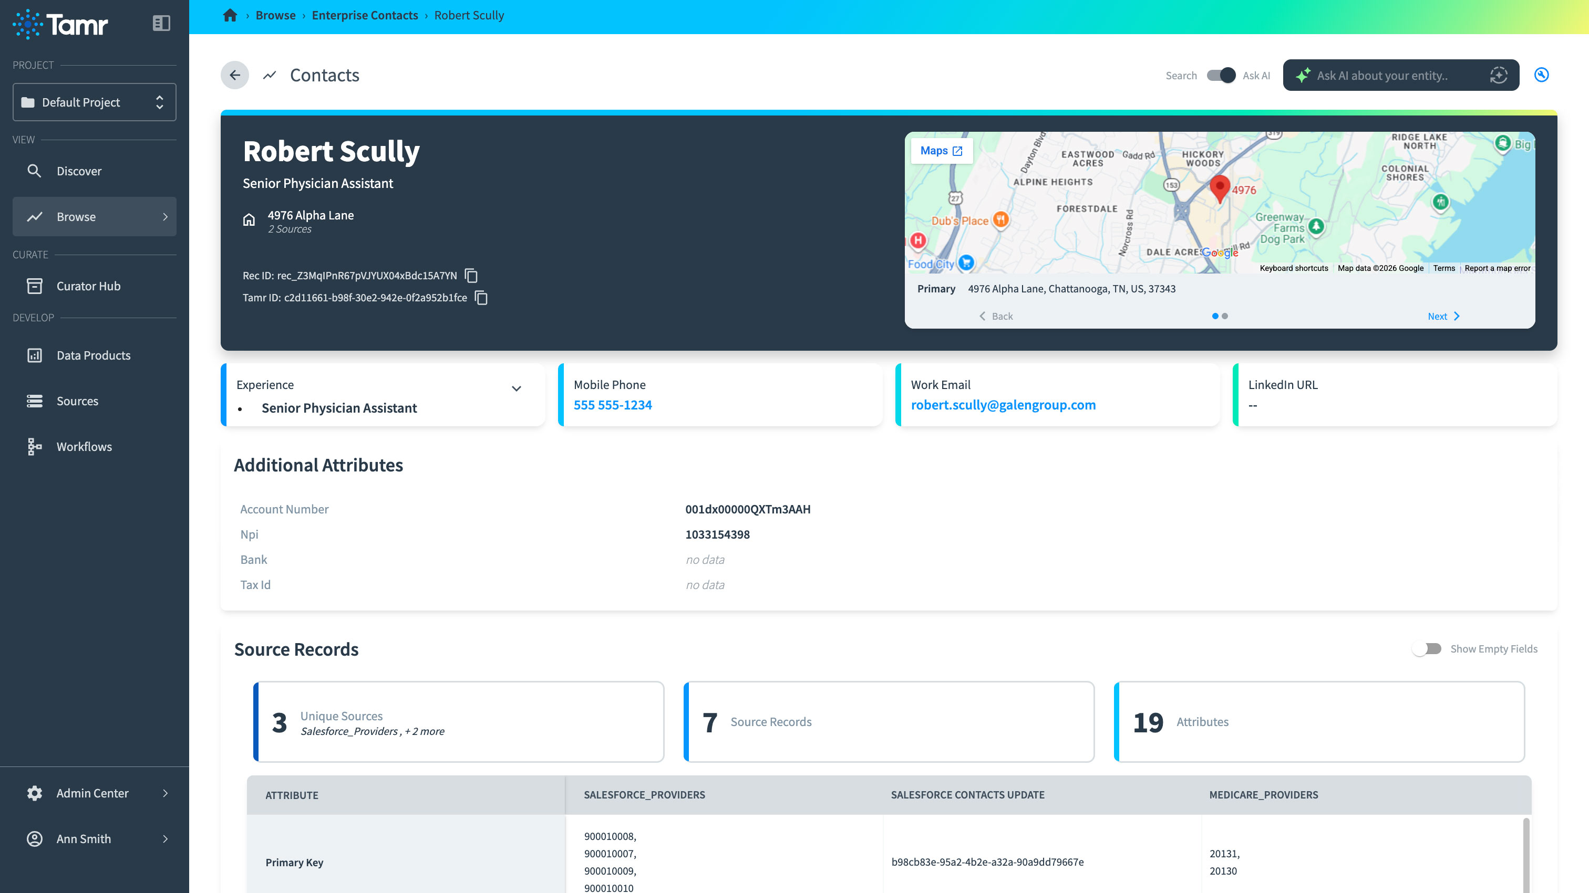Open the Curator Hub icon

click(x=35, y=286)
